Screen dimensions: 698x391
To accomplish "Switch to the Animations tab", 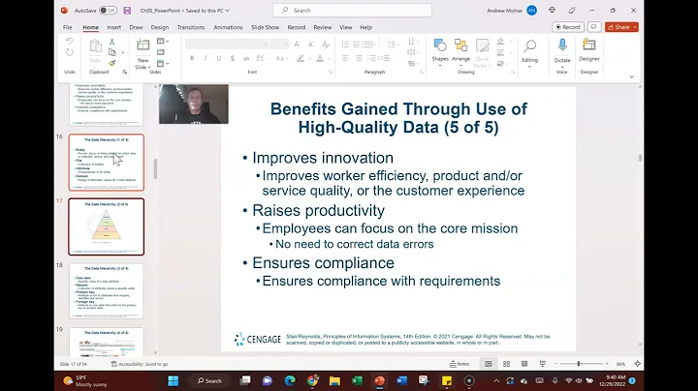I will [x=228, y=27].
